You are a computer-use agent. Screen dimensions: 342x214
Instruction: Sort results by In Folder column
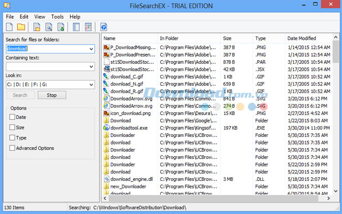189,39
